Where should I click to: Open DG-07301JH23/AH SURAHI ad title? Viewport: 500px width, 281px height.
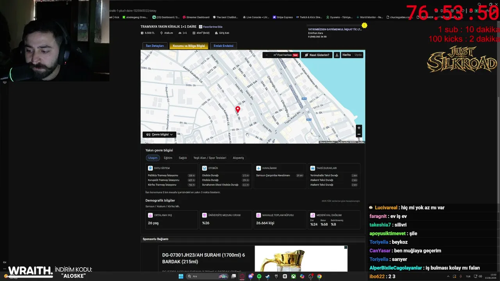pyautogui.click(x=204, y=258)
